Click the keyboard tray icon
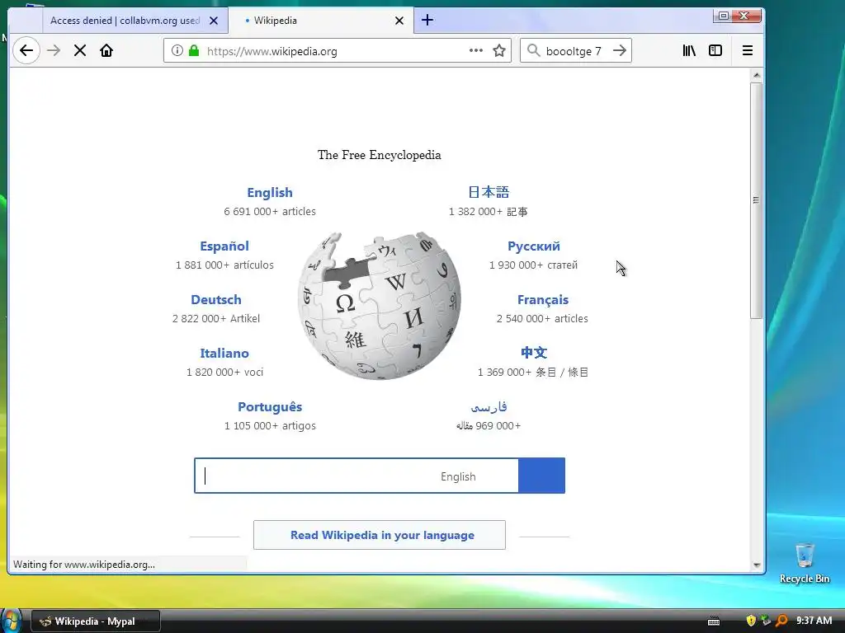 pyautogui.click(x=714, y=621)
